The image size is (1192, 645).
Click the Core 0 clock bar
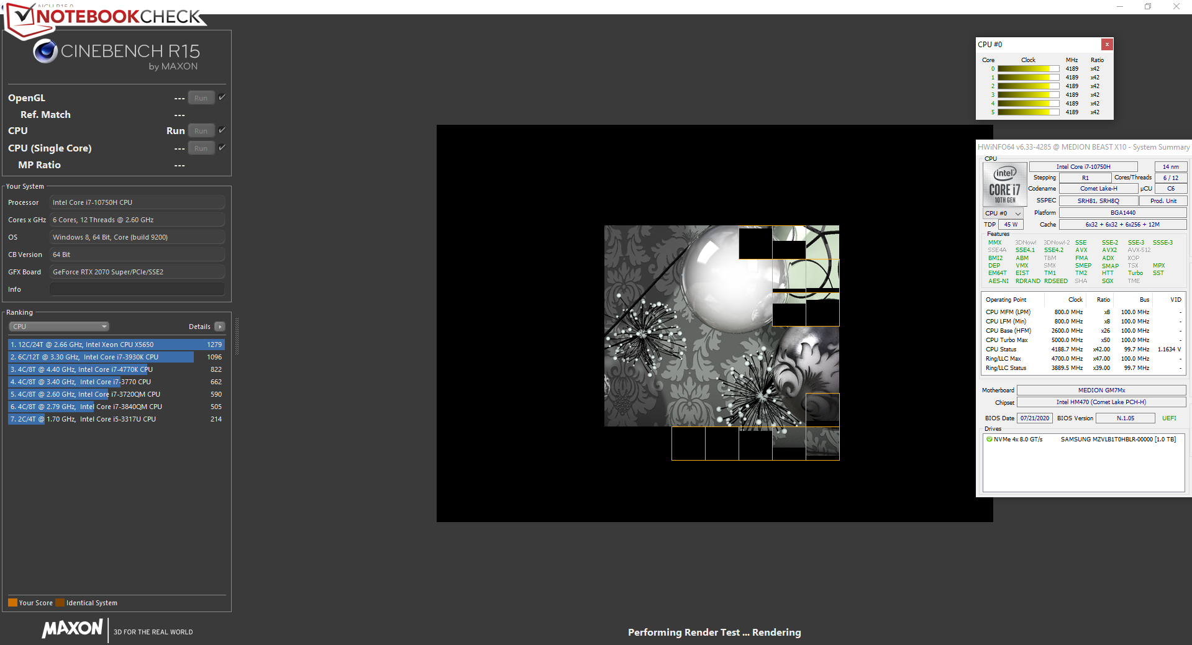[x=1028, y=69]
